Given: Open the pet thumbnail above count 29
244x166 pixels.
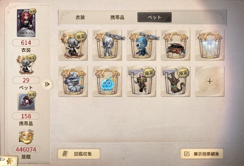Looking at the screenshot, I should tap(26, 65).
